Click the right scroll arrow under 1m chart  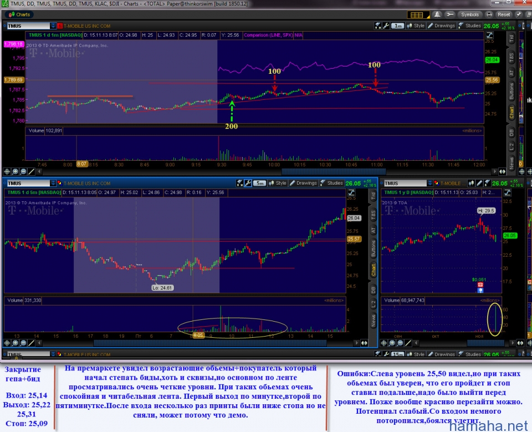[x=494, y=171]
